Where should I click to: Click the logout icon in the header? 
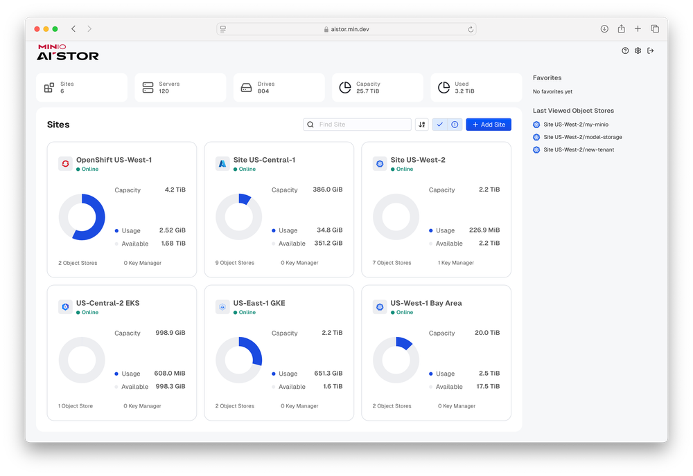coord(651,51)
